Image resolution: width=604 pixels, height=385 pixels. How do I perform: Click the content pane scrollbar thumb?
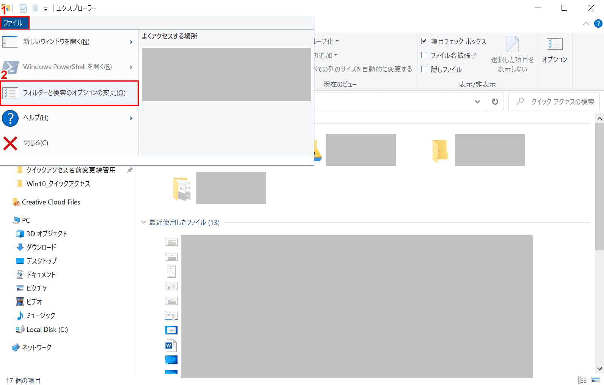click(x=599, y=187)
